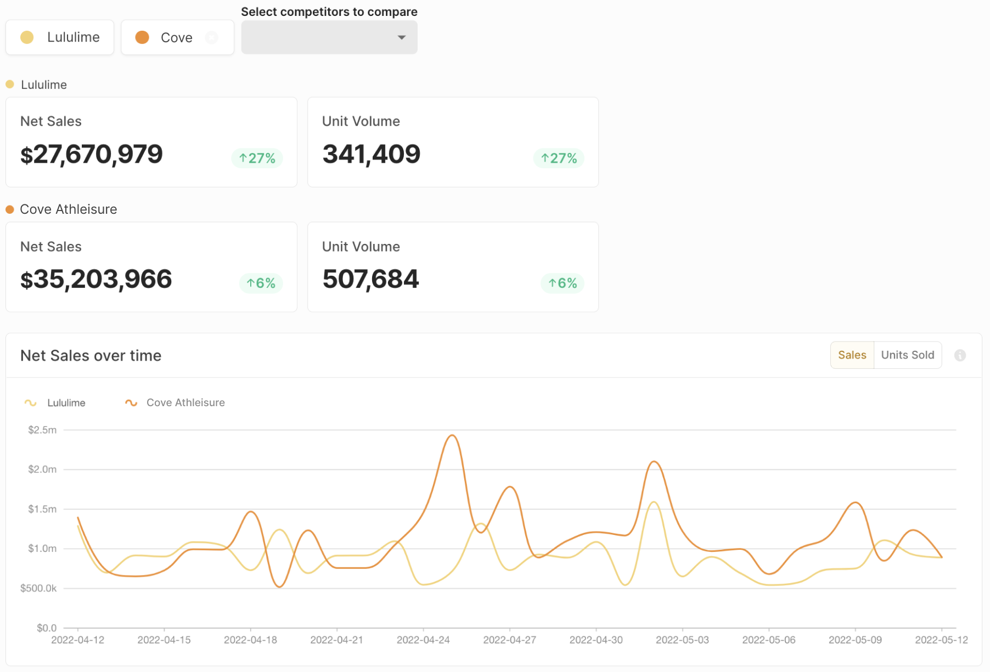Click Cove's ↑6% Unit Volume change badge

point(562,283)
